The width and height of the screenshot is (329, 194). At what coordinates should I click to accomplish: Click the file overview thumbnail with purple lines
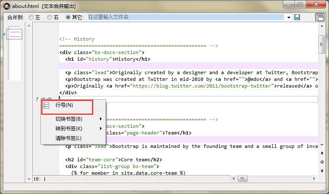[x=14, y=34]
